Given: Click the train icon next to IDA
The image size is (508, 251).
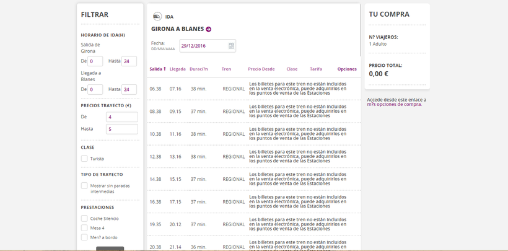Looking at the screenshot, I should 157,17.
